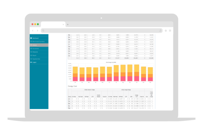Click the Measures sidebar icon
This screenshot has height=135, width=203.
(x=31, y=52)
